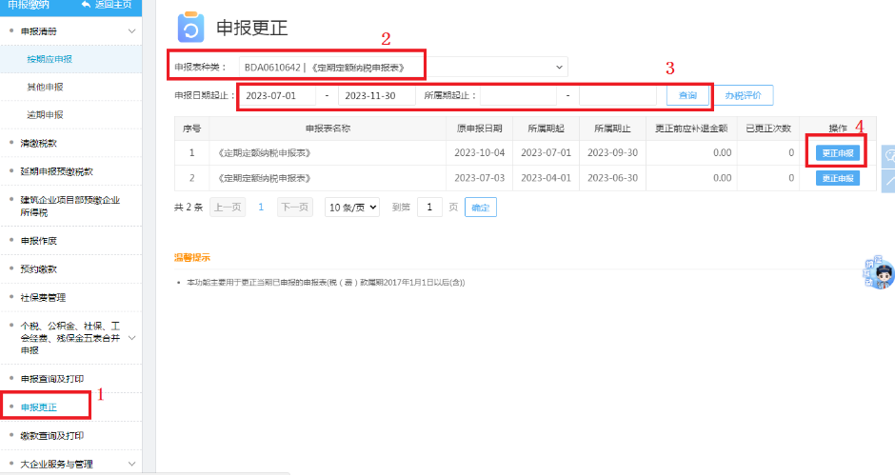
Task: Open the chat bubble side widget icon
Action: [888, 156]
